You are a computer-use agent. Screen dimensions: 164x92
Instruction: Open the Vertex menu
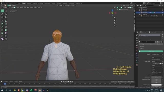pos(32,8)
